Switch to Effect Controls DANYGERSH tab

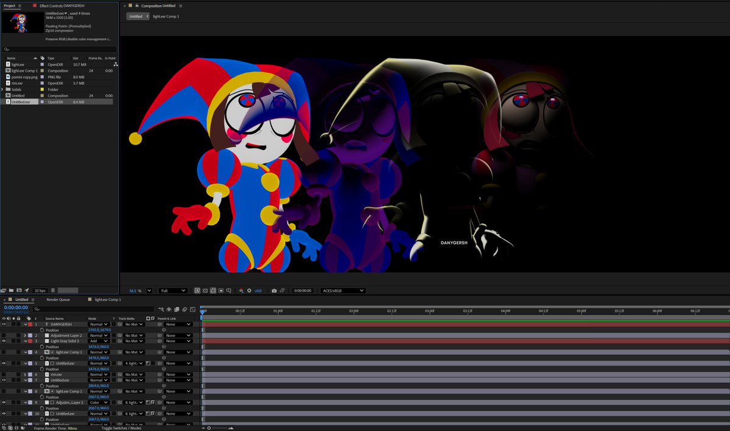point(62,6)
